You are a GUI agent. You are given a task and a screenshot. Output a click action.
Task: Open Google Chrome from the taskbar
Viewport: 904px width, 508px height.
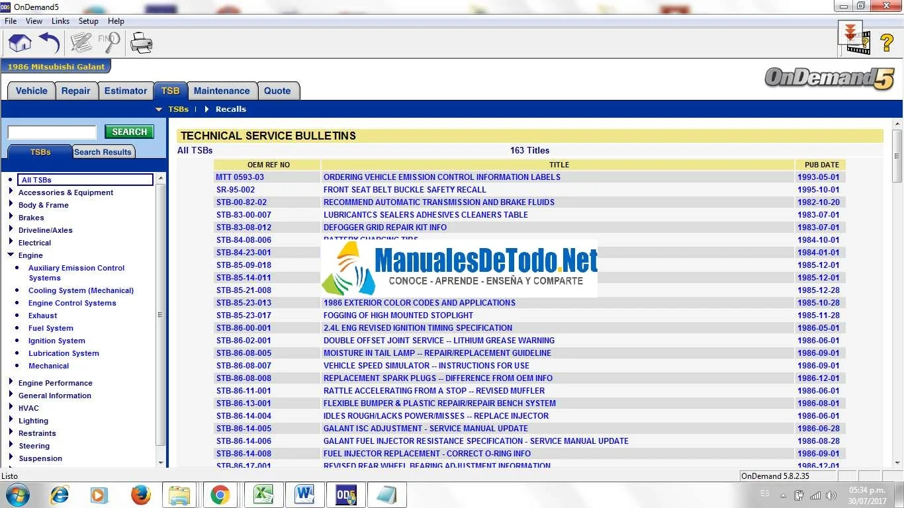coord(220,494)
